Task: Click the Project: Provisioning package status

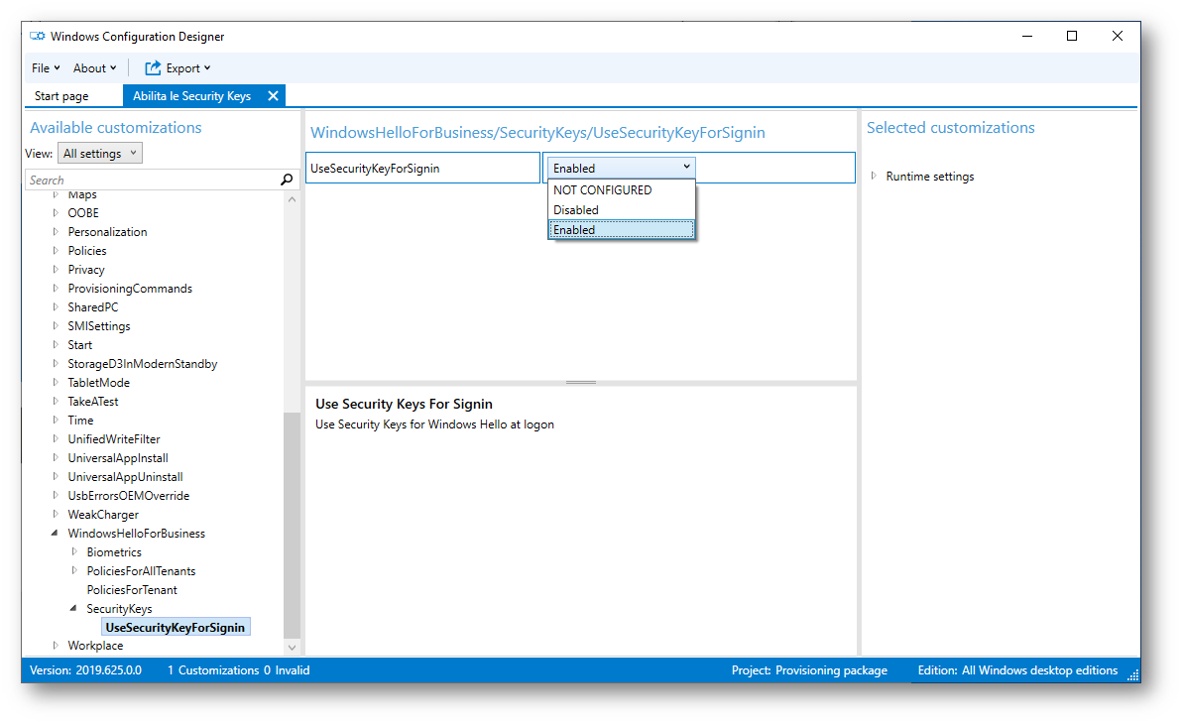Action: [809, 669]
